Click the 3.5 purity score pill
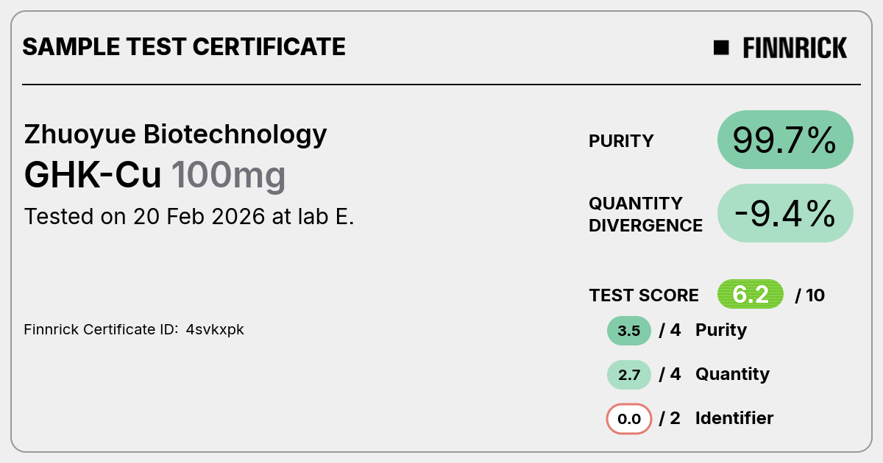 (629, 331)
